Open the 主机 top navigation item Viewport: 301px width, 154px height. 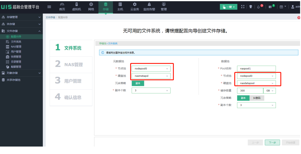120,7
